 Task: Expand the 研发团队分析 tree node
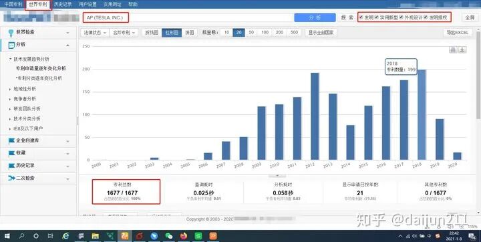(x=10, y=109)
